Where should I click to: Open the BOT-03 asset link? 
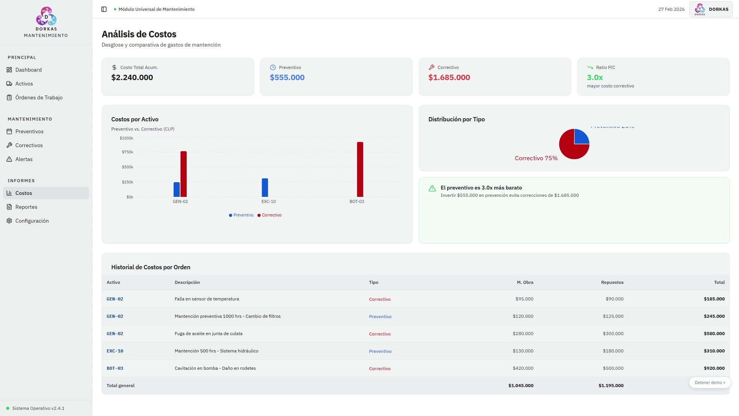coord(115,368)
